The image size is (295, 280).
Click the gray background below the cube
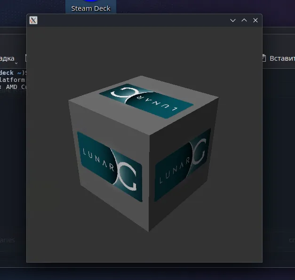pos(144,247)
